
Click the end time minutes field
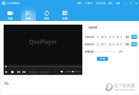[106, 44]
